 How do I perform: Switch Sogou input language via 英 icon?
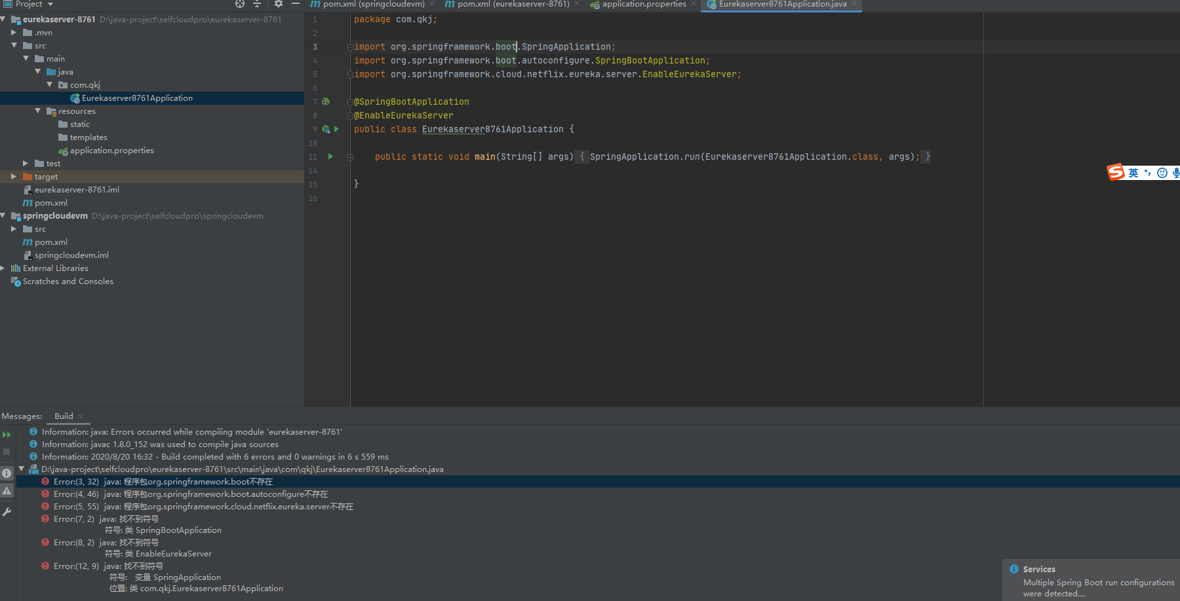click(x=1133, y=173)
